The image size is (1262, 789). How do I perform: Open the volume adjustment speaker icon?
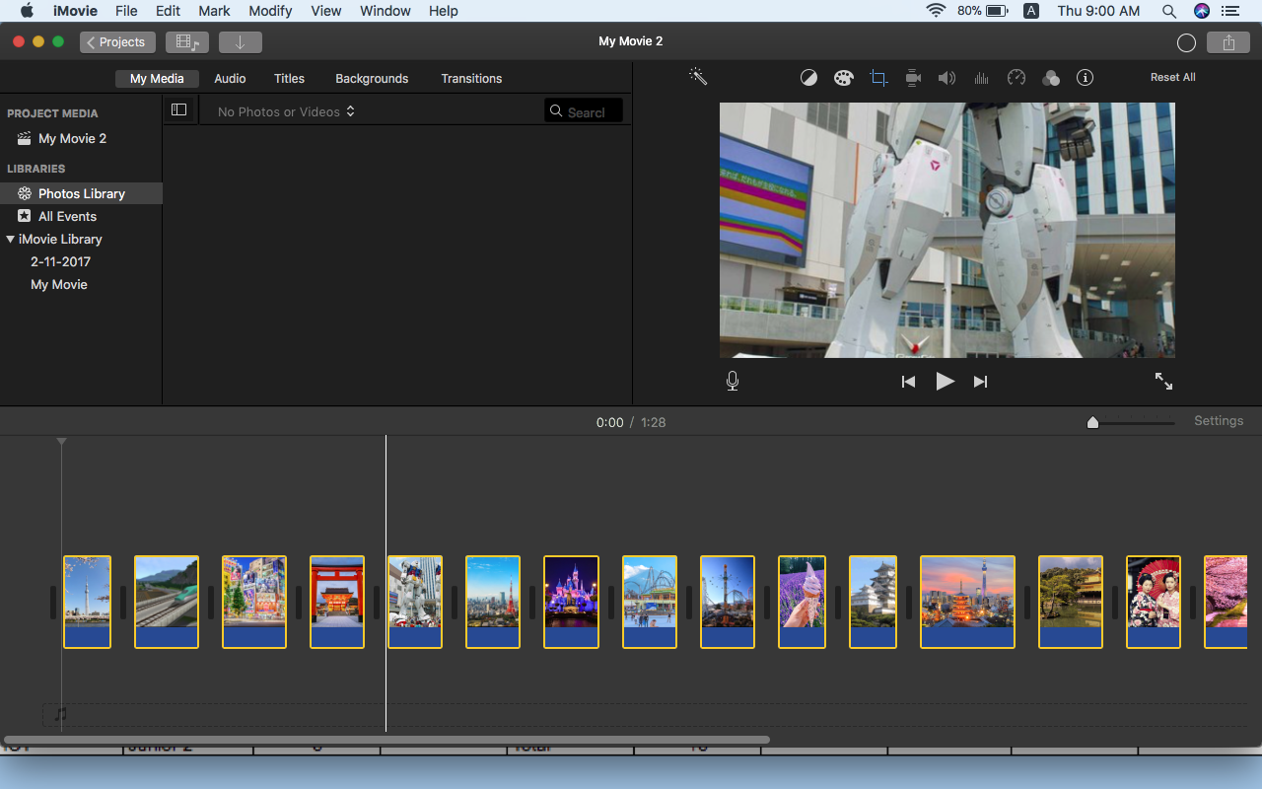point(946,78)
